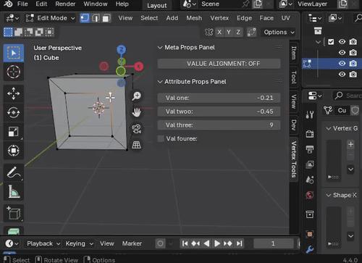Viewport: 362px width, 263px height.
Task: Open the editor type dropdown in header
Action: [12, 18]
